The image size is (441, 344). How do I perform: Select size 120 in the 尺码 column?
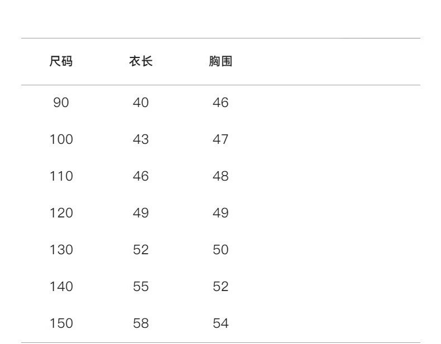pos(61,214)
